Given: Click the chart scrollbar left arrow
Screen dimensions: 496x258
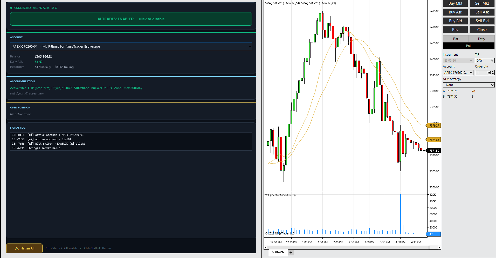Looking at the screenshot, I should coord(265,248).
